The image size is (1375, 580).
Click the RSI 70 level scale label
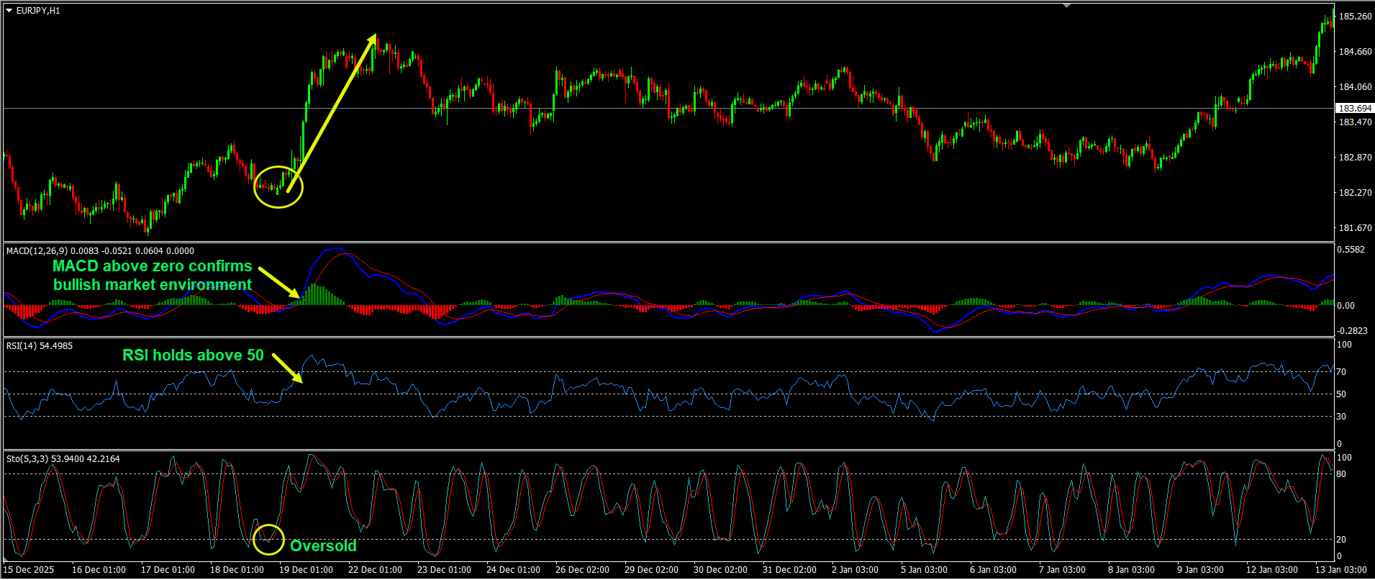point(1341,372)
